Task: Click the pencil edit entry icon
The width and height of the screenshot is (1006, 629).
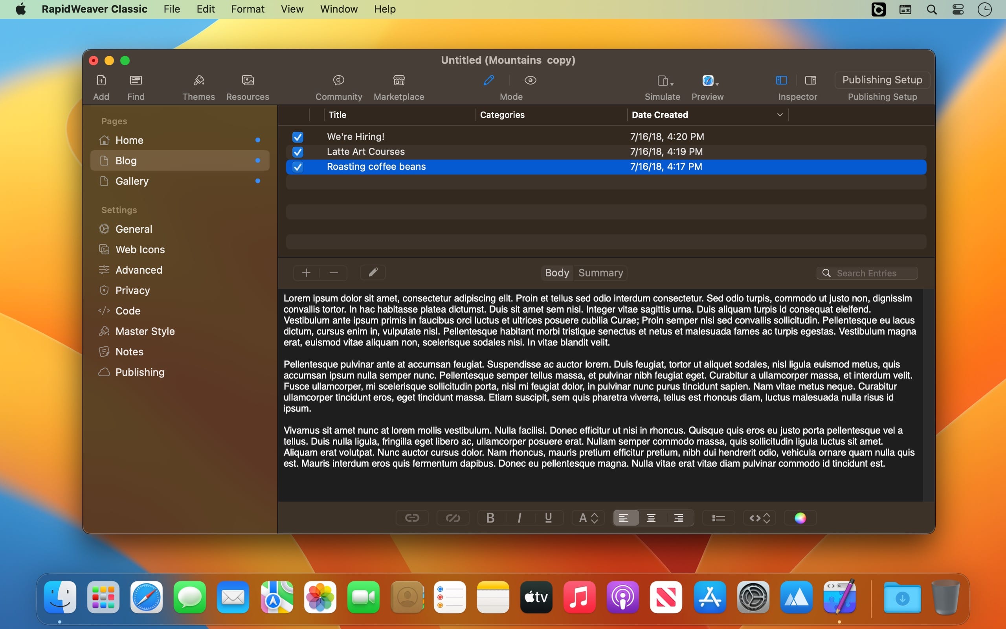Action: tap(373, 272)
